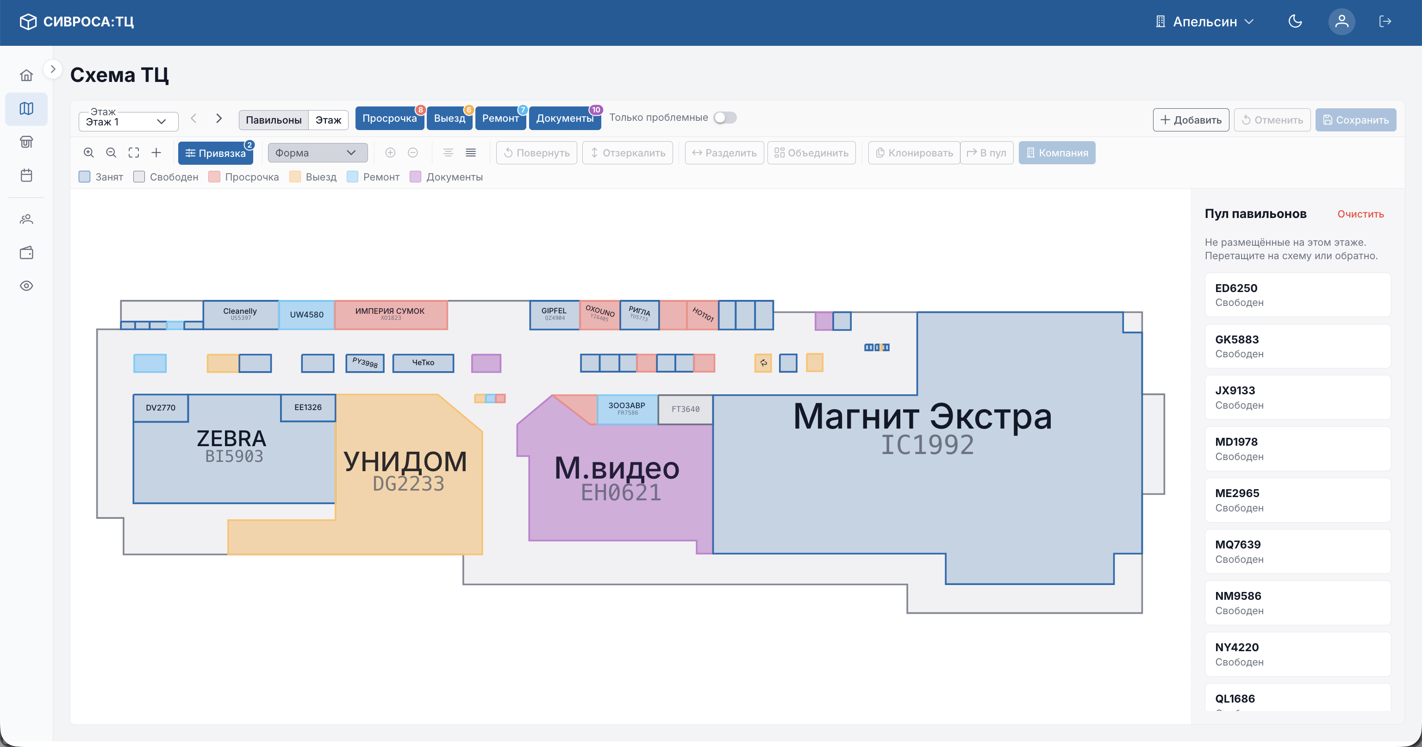Click the В пул button
Image resolution: width=1422 pixels, height=747 pixels.
[987, 153]
